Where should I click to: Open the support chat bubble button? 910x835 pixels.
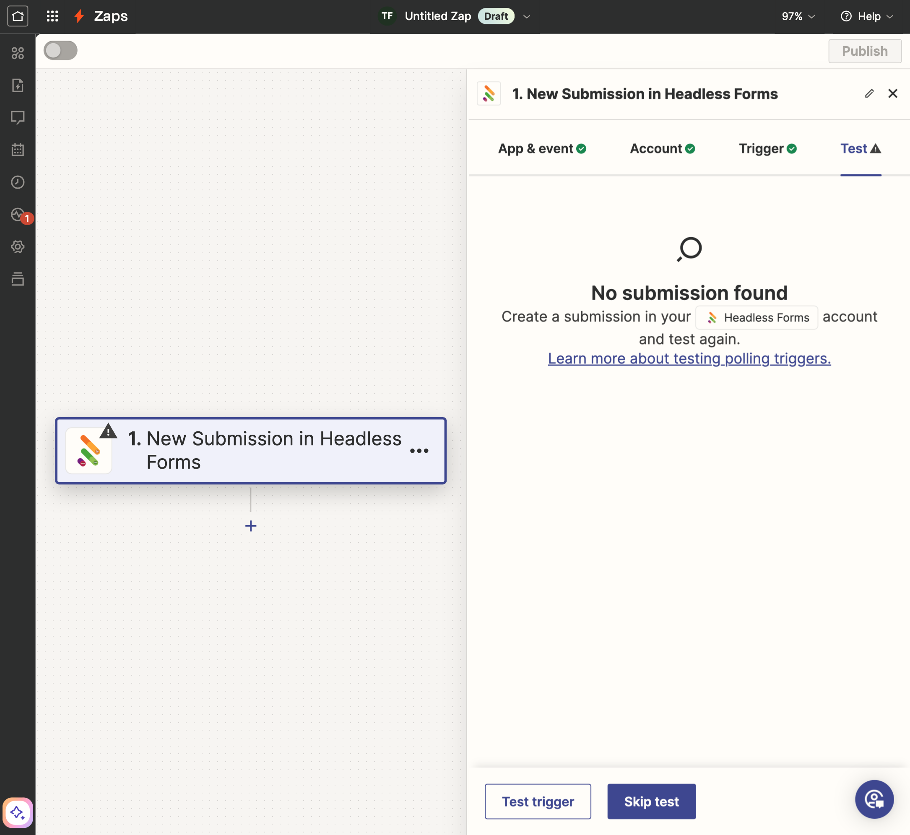(x=874, y=799)
